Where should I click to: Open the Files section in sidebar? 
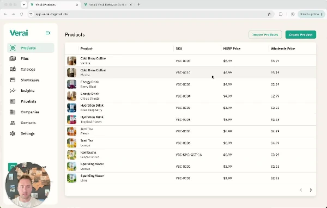31,59
